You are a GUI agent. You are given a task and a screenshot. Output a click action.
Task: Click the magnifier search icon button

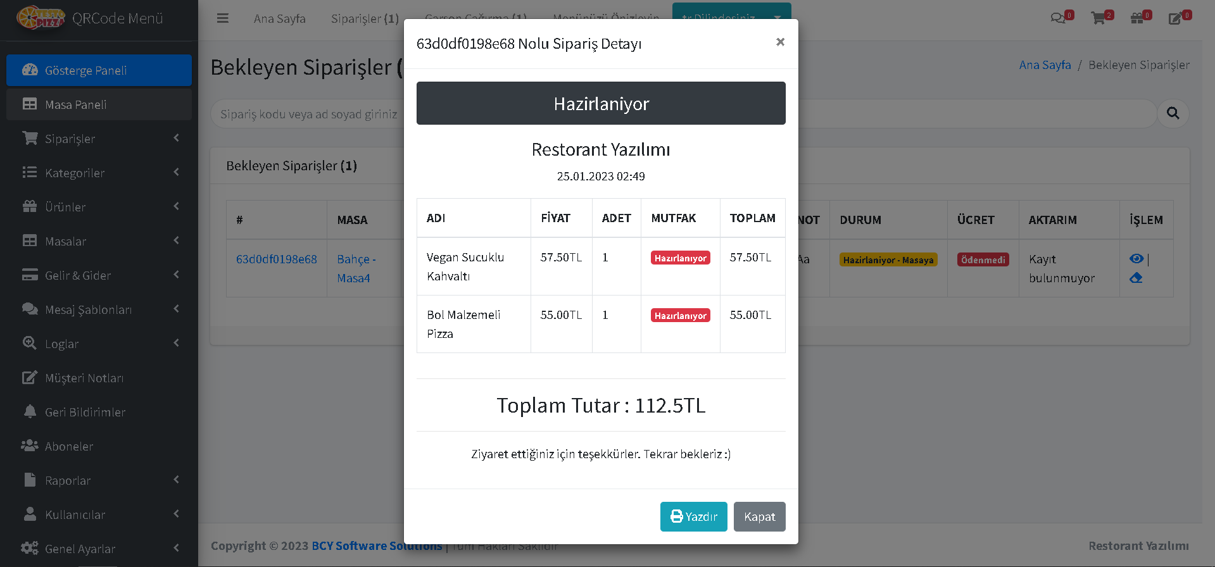1173,114
